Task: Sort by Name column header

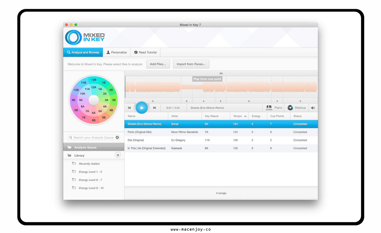Action: [x=146, y=116]
